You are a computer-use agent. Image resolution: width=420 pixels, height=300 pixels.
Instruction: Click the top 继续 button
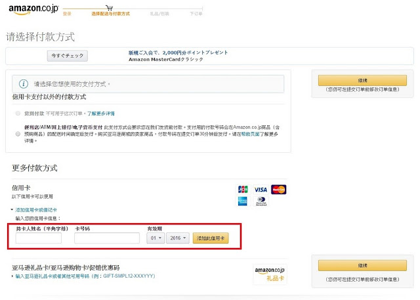[x=362, y=80]
